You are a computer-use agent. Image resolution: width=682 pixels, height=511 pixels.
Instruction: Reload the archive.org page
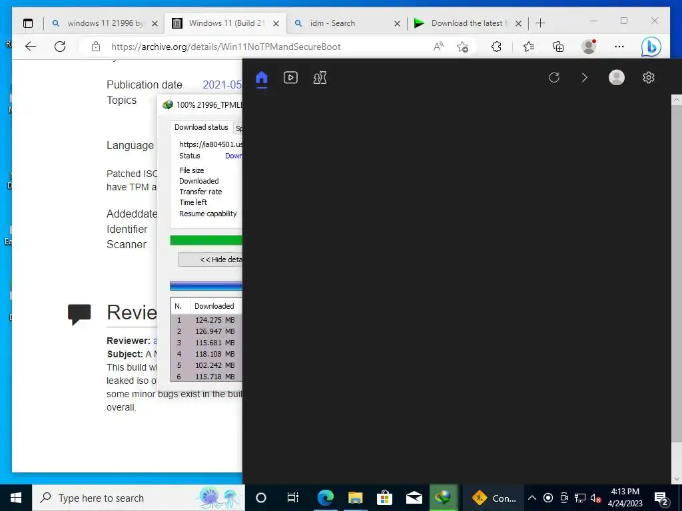click(60, 47)
